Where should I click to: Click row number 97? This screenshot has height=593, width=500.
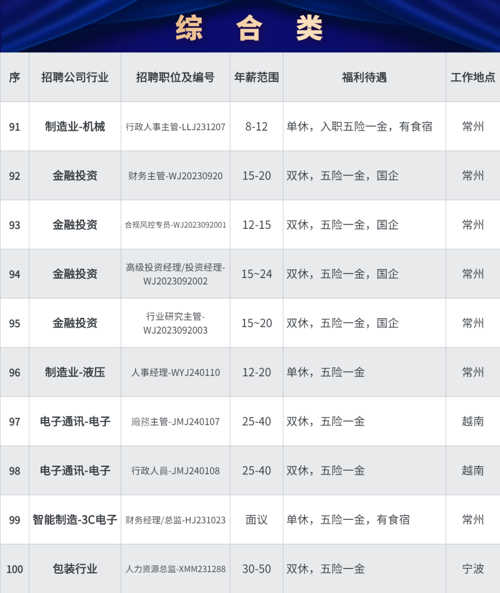(15, 422)
